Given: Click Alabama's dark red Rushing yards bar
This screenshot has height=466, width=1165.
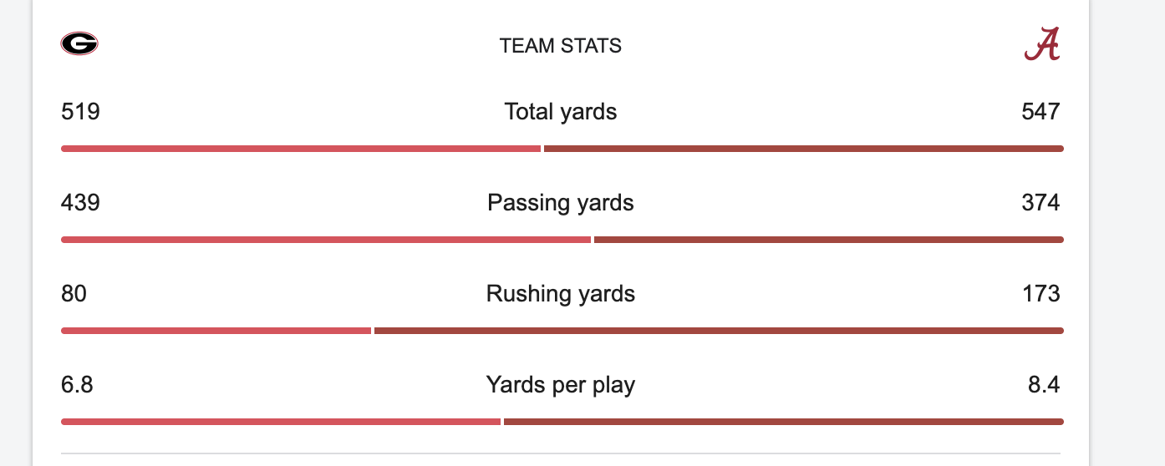Looking at the screenshot, I should click(x=719, y=331).
